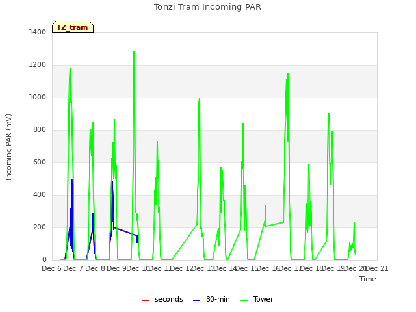Click the blue 30-min legend swatch
Viewport: 416px width, 312px height.
point(196,300)
